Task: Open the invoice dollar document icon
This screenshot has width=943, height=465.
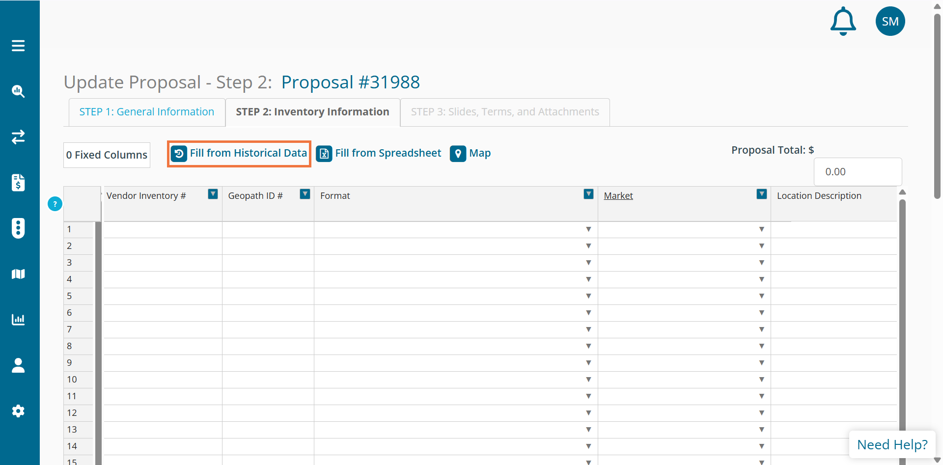Action: pyautogui.click(x=18, y=183)
